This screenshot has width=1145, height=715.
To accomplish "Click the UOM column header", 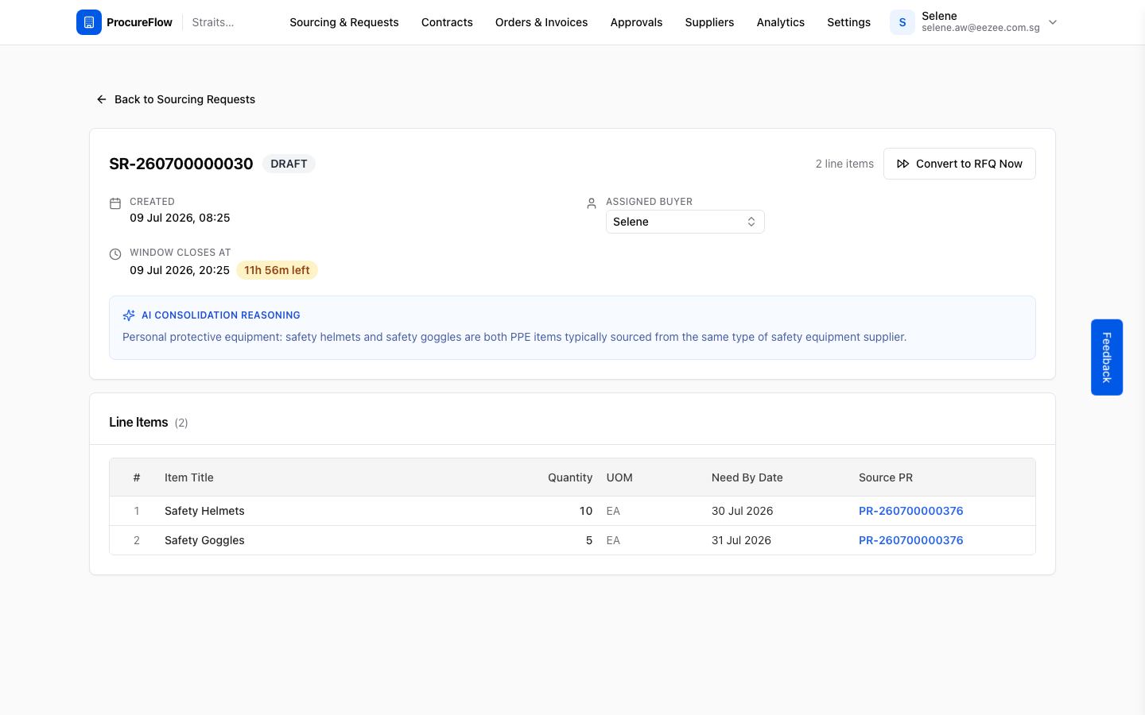I will (619, 477).
